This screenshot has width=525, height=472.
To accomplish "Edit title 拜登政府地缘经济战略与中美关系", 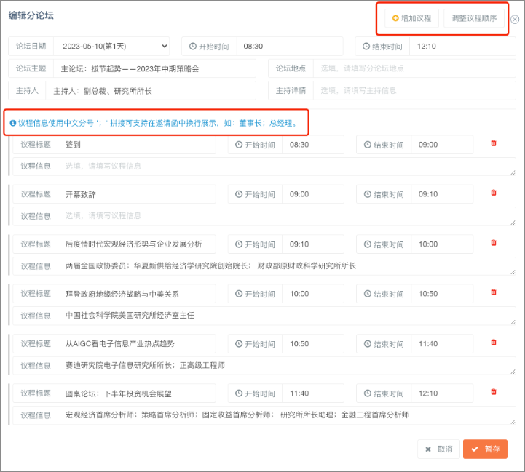I will point(137,294).
